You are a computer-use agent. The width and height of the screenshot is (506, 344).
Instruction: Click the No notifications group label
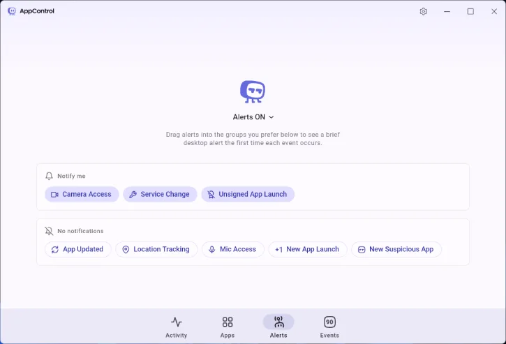point(80,231)
